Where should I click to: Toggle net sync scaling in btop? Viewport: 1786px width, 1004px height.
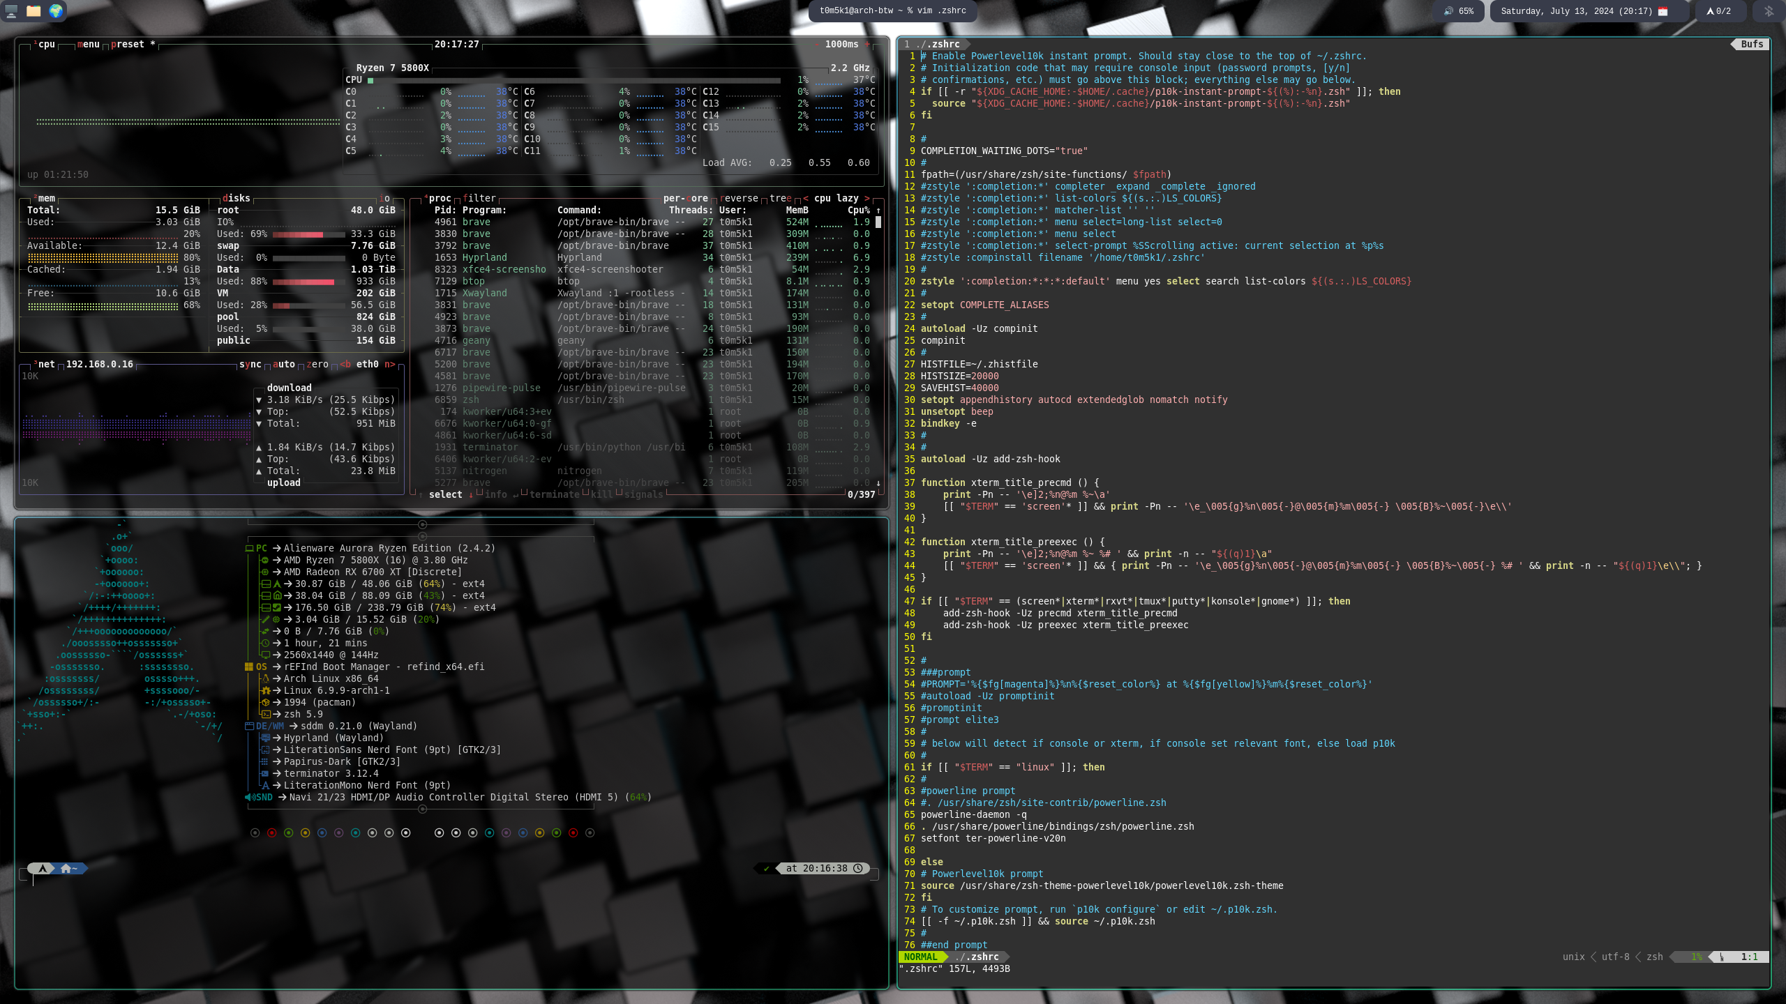point(250,364)
